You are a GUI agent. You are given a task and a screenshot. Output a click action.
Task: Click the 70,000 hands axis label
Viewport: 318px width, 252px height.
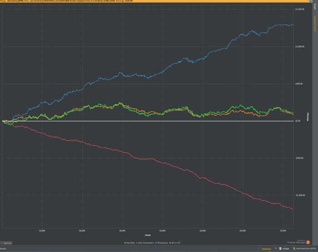(283, 231)
